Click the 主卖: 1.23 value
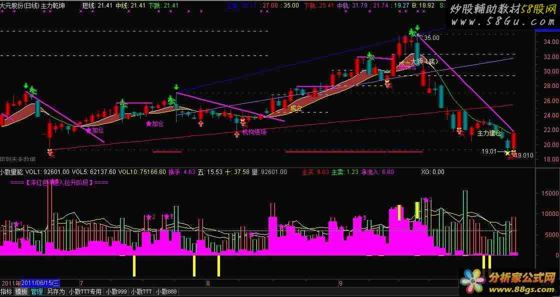 pyautogui.click(x=344, y=172)
